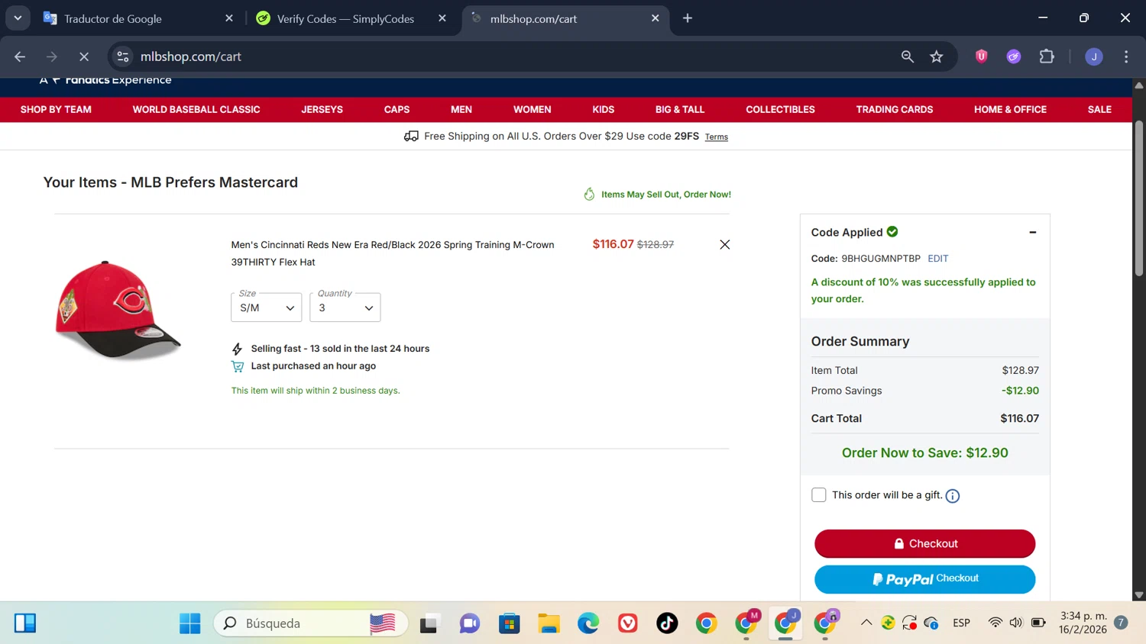The image size is (1146, 644).
Task: Open the CAPS menu
Action: pos(397,110)
